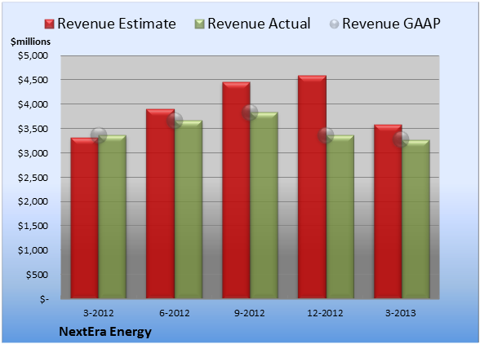This screenshot has width=480, height=344.
Task: Select the Revenue GAAP legend label
Action: pos(391,24)
